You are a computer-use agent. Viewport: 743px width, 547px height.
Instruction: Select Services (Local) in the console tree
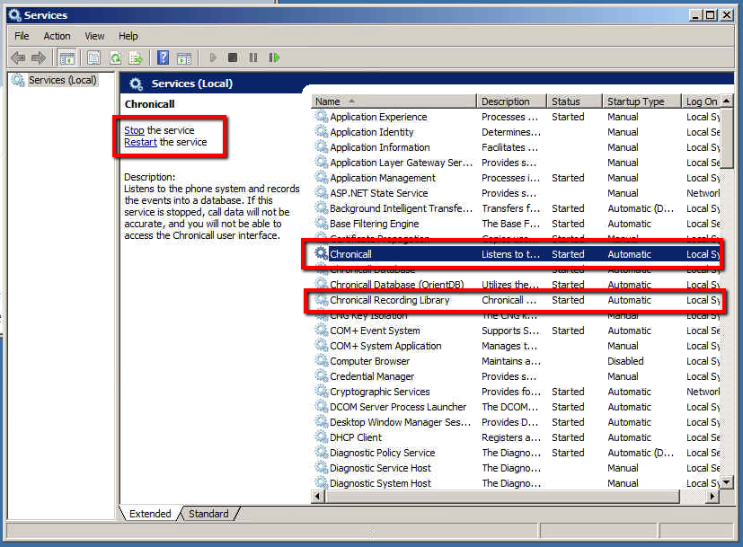[62, 80]
